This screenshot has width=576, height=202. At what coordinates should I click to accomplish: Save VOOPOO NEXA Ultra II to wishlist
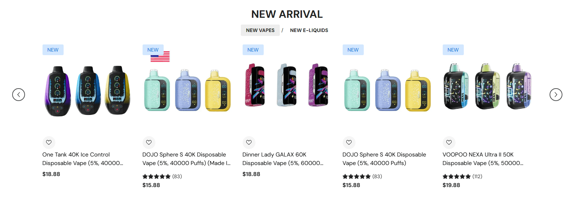(x=449, y=143)
